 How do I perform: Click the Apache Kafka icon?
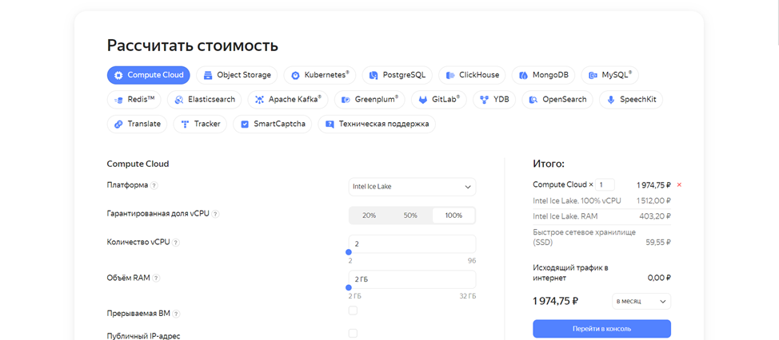tap(259, 100)
